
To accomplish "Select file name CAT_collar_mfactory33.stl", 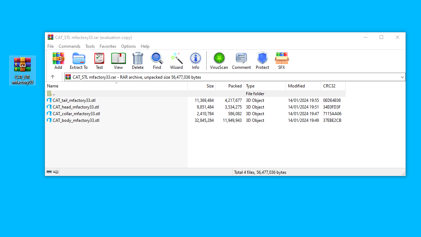I will pyautogui.click(x=76, y=114).
